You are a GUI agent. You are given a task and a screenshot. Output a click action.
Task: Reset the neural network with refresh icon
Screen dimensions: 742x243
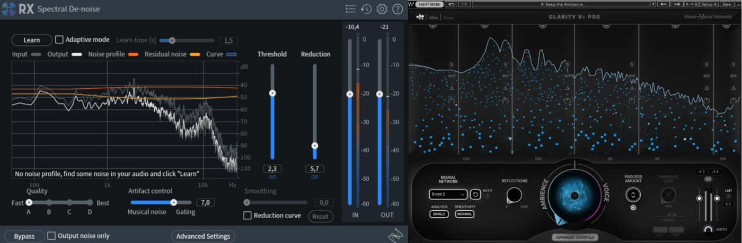475,194
